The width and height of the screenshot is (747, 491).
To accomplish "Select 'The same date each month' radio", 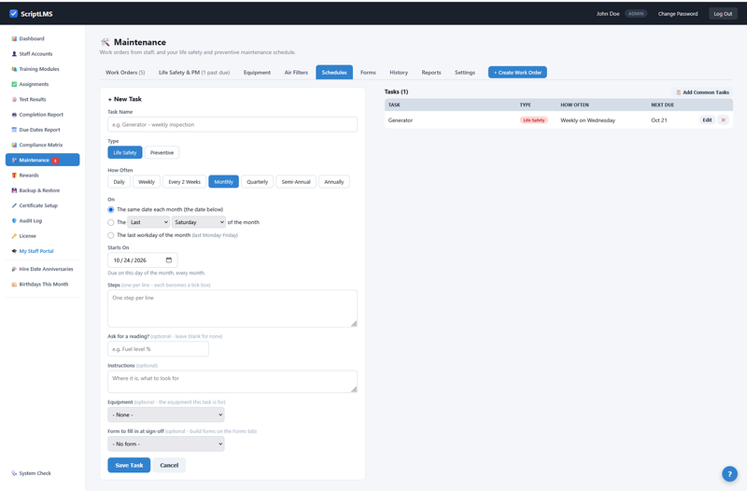I will [x=111, y=209].
